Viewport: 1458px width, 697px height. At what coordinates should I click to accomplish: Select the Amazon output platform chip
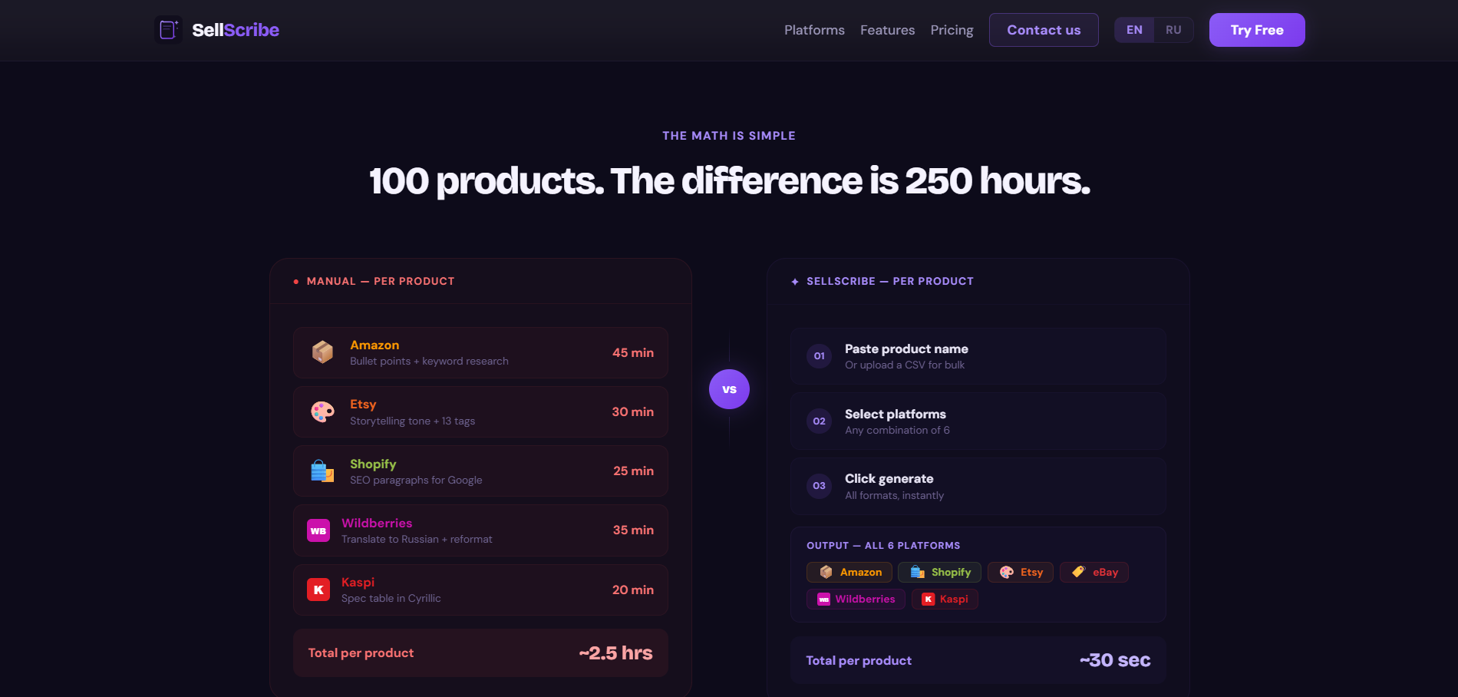849,573
